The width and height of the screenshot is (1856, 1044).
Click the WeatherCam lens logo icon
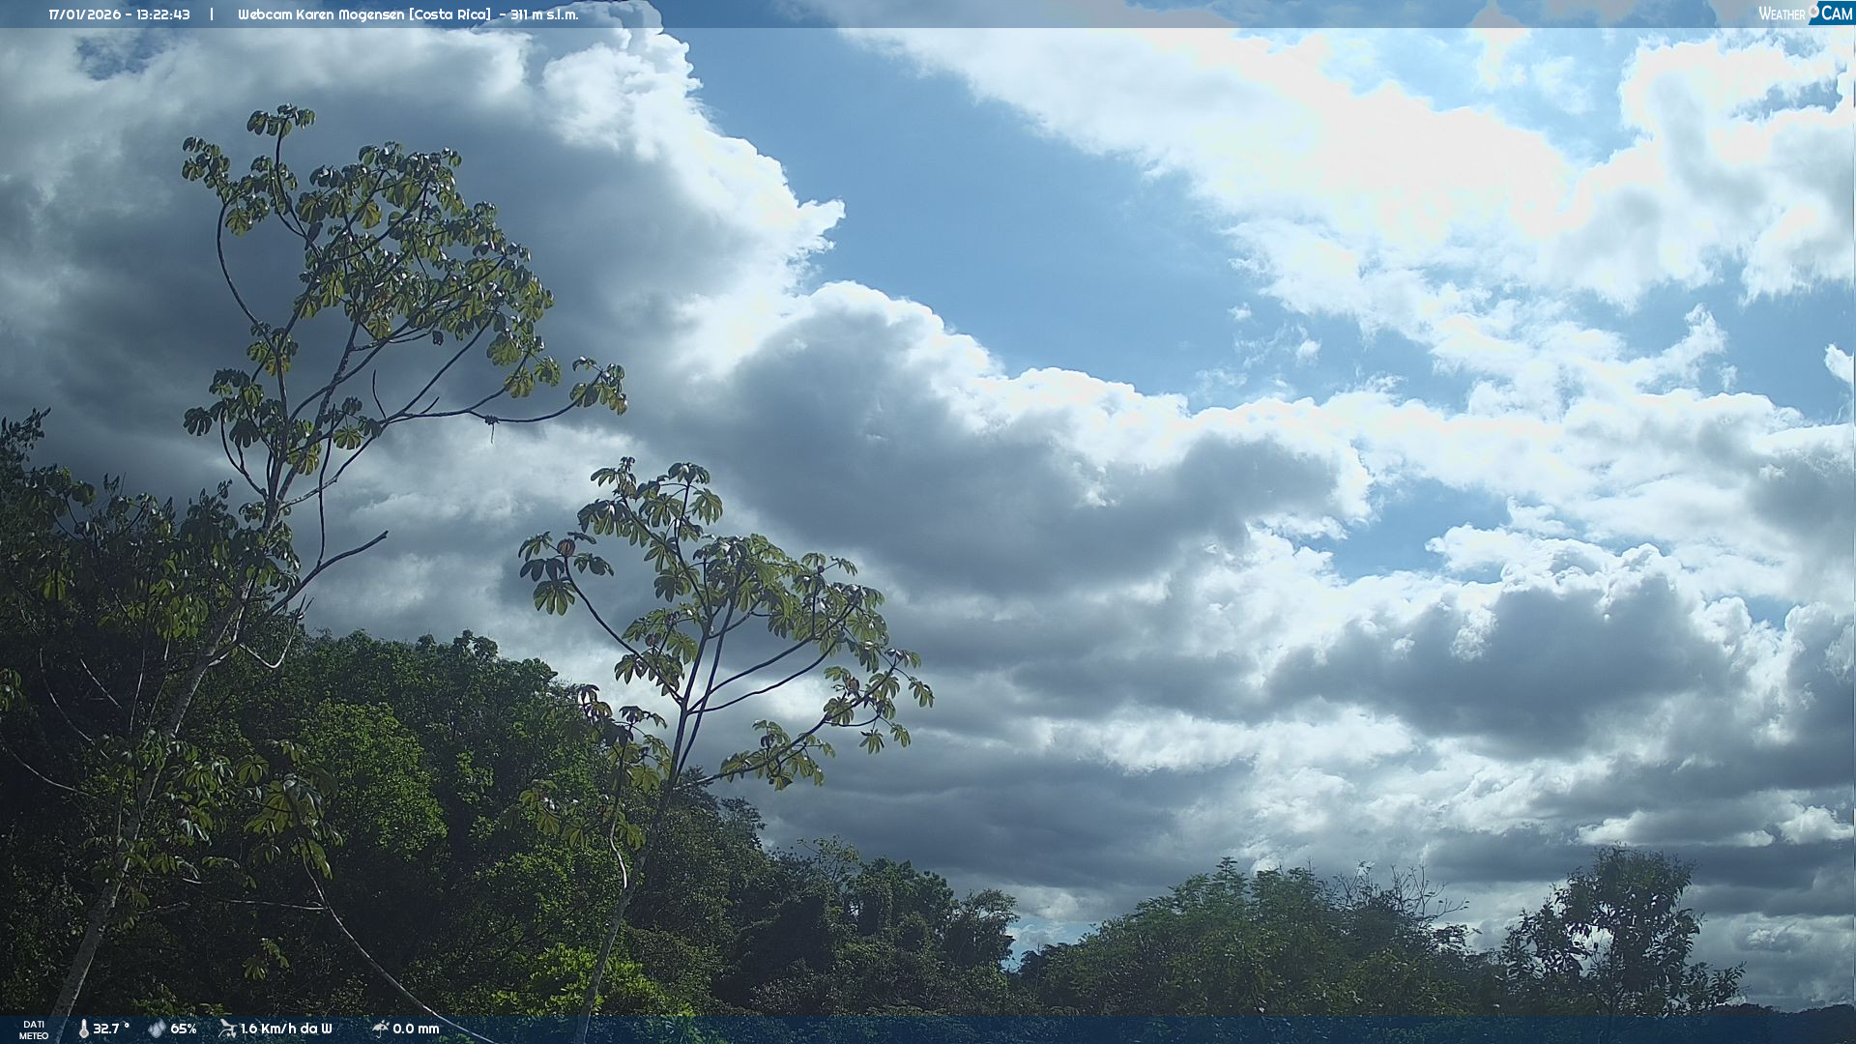[1814, 12]
